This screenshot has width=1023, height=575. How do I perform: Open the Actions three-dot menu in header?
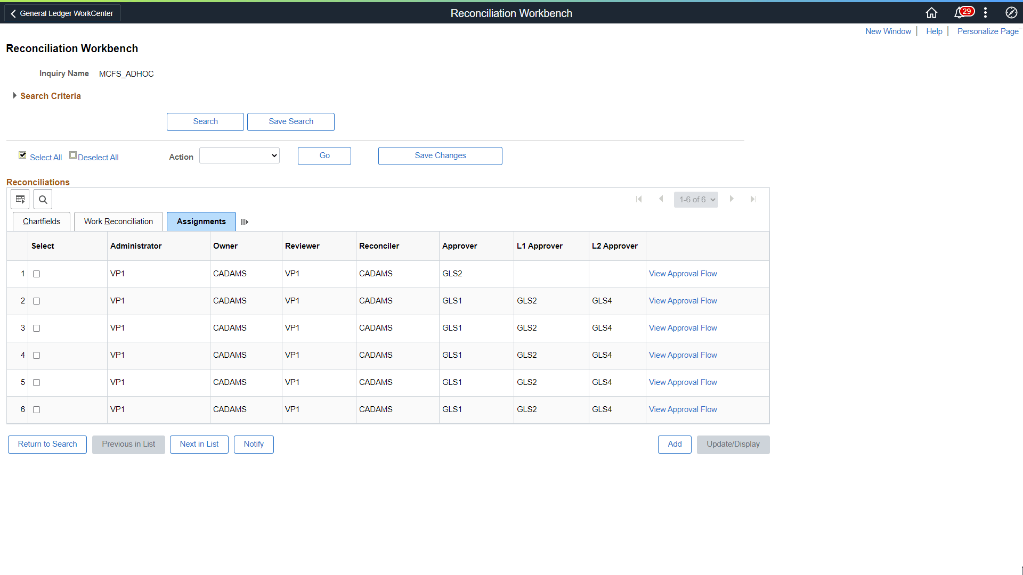tap(985, 12)
